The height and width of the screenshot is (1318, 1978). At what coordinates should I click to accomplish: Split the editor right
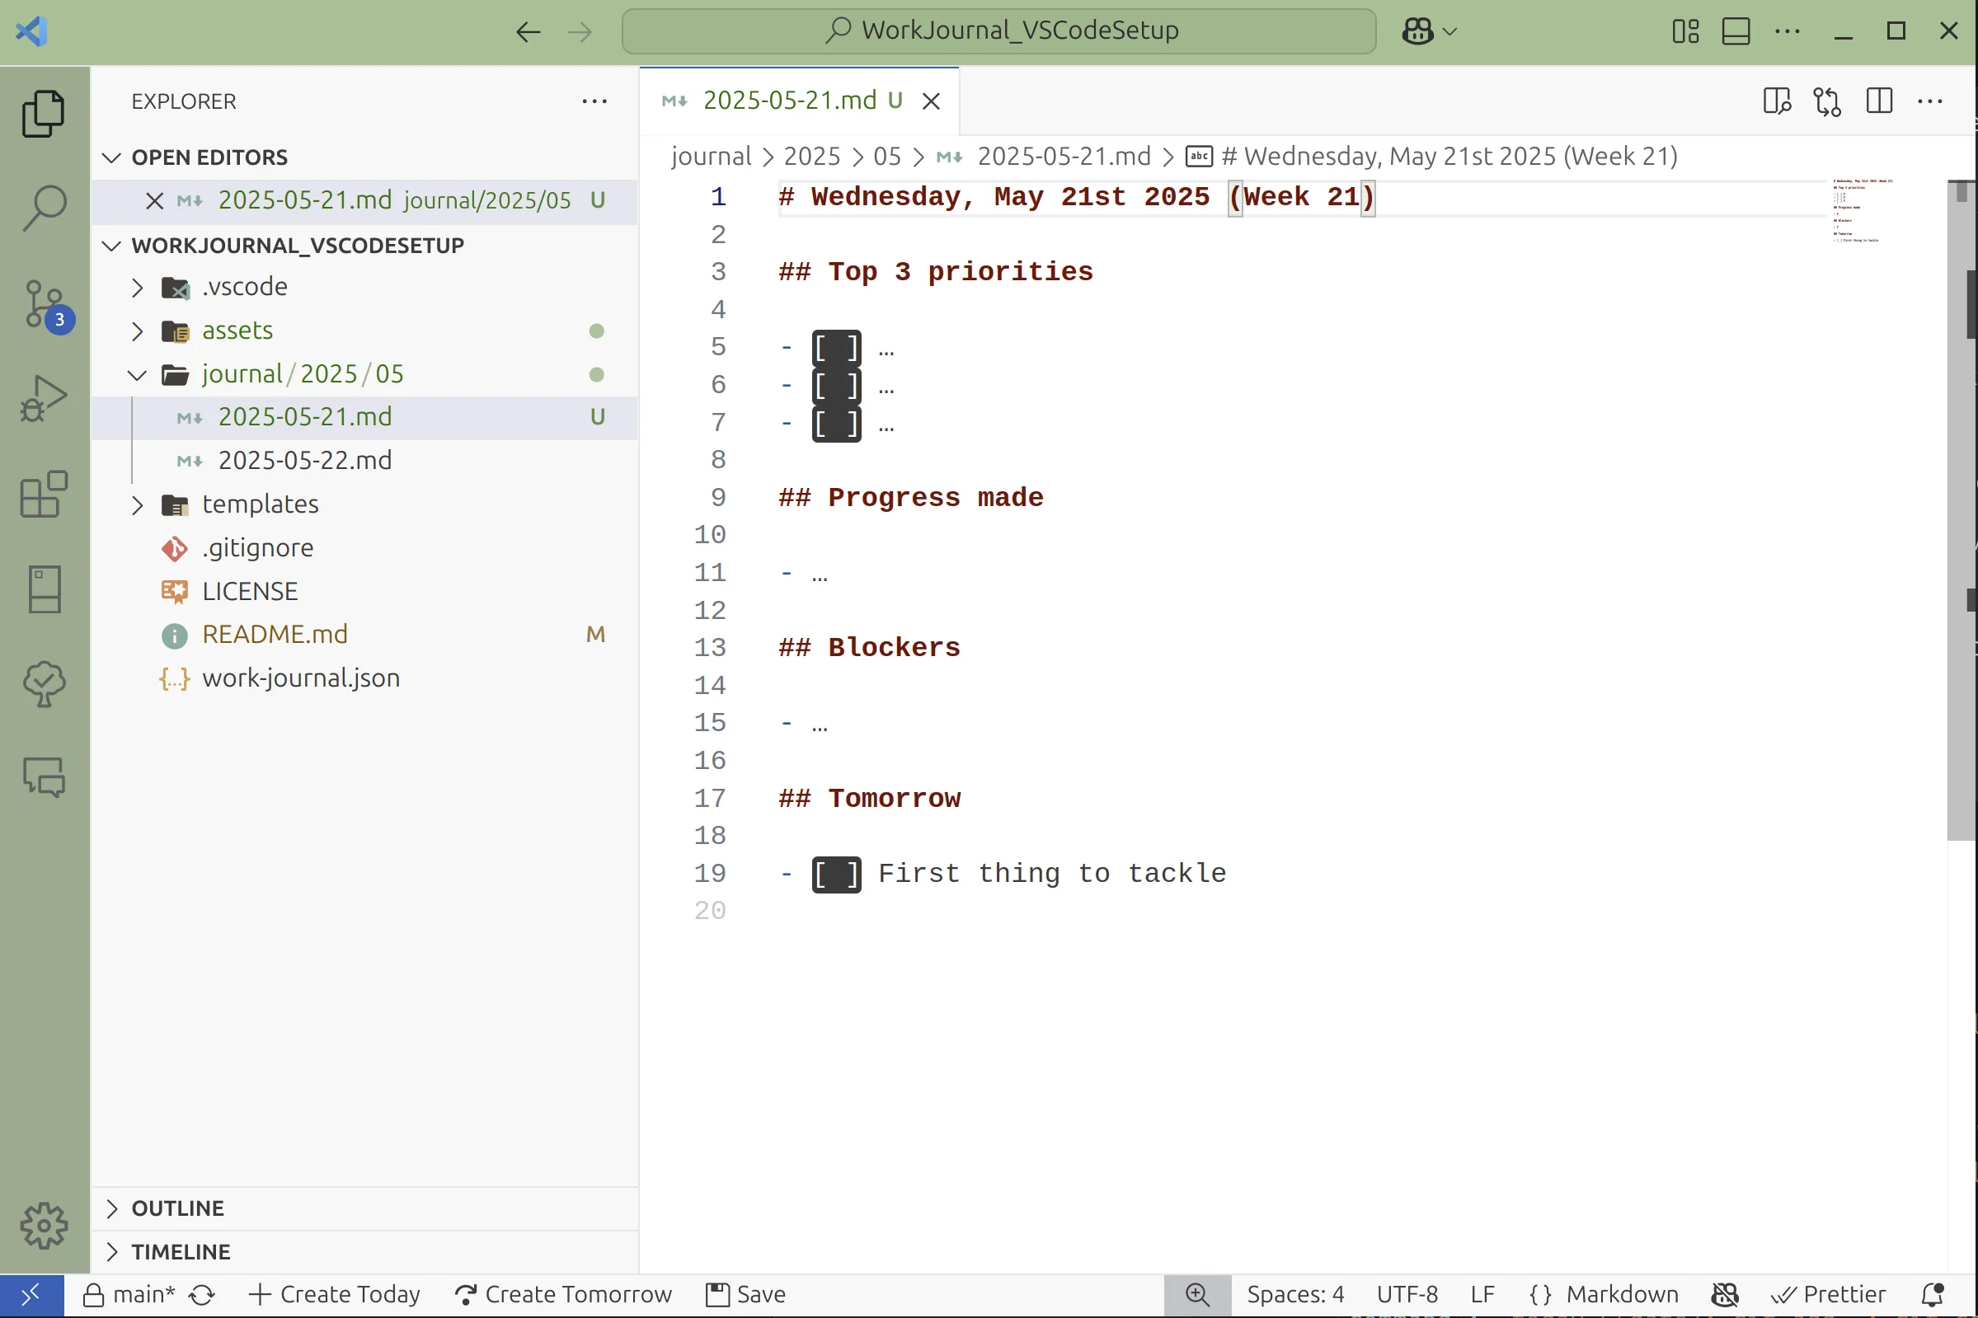pos(1879,101)
